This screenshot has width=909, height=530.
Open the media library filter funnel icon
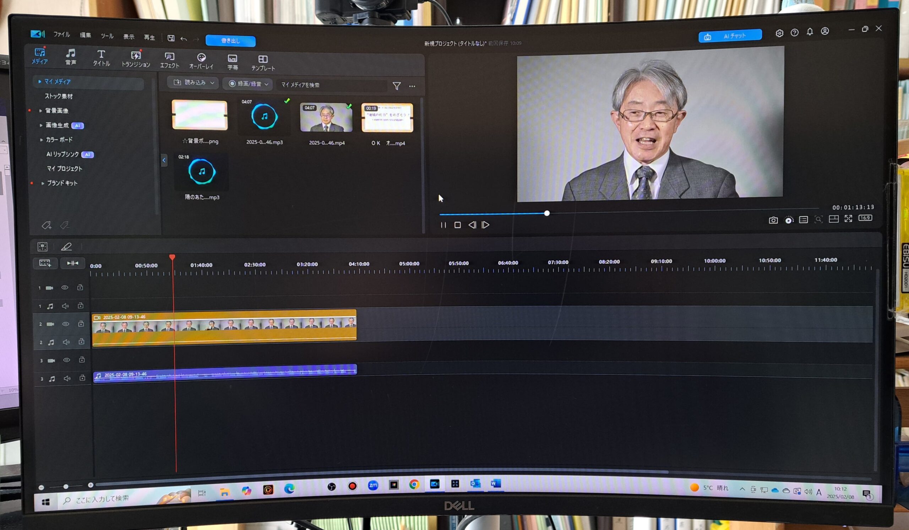(x=397, y=86)
